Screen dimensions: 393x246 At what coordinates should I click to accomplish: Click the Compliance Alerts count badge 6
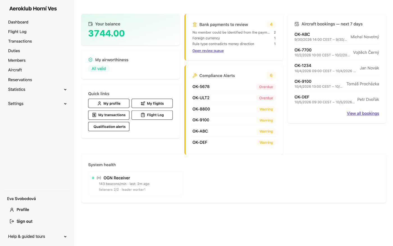[x=271, y=75]
